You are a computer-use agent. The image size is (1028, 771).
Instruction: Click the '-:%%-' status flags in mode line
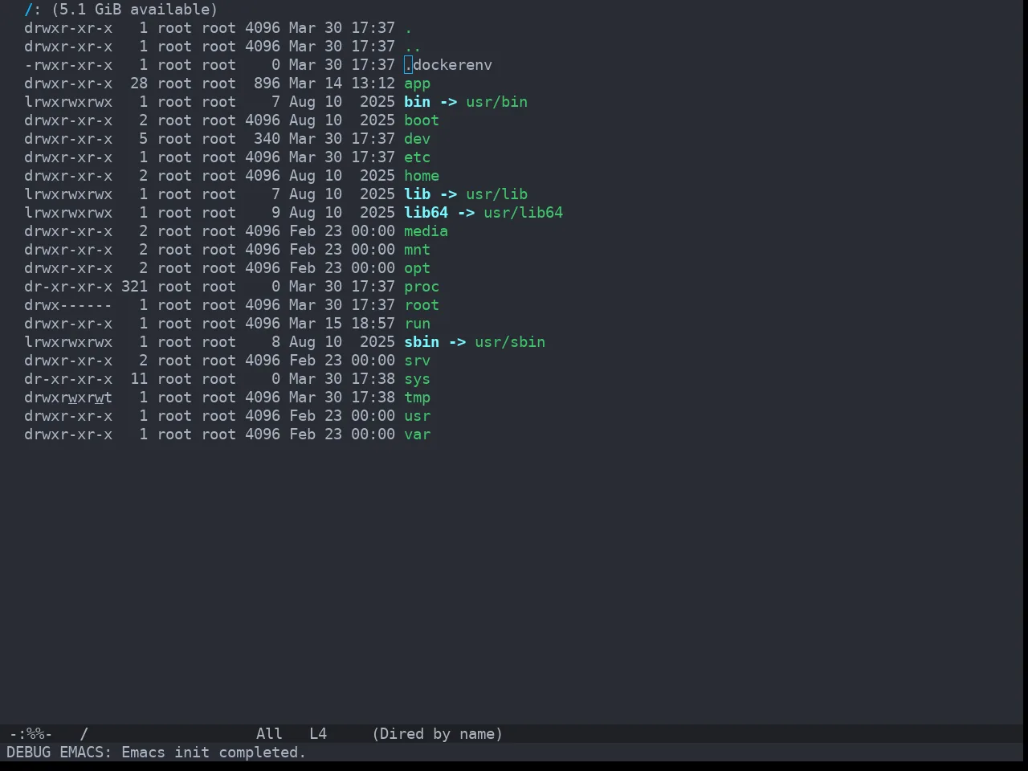[x=31, y=734]
